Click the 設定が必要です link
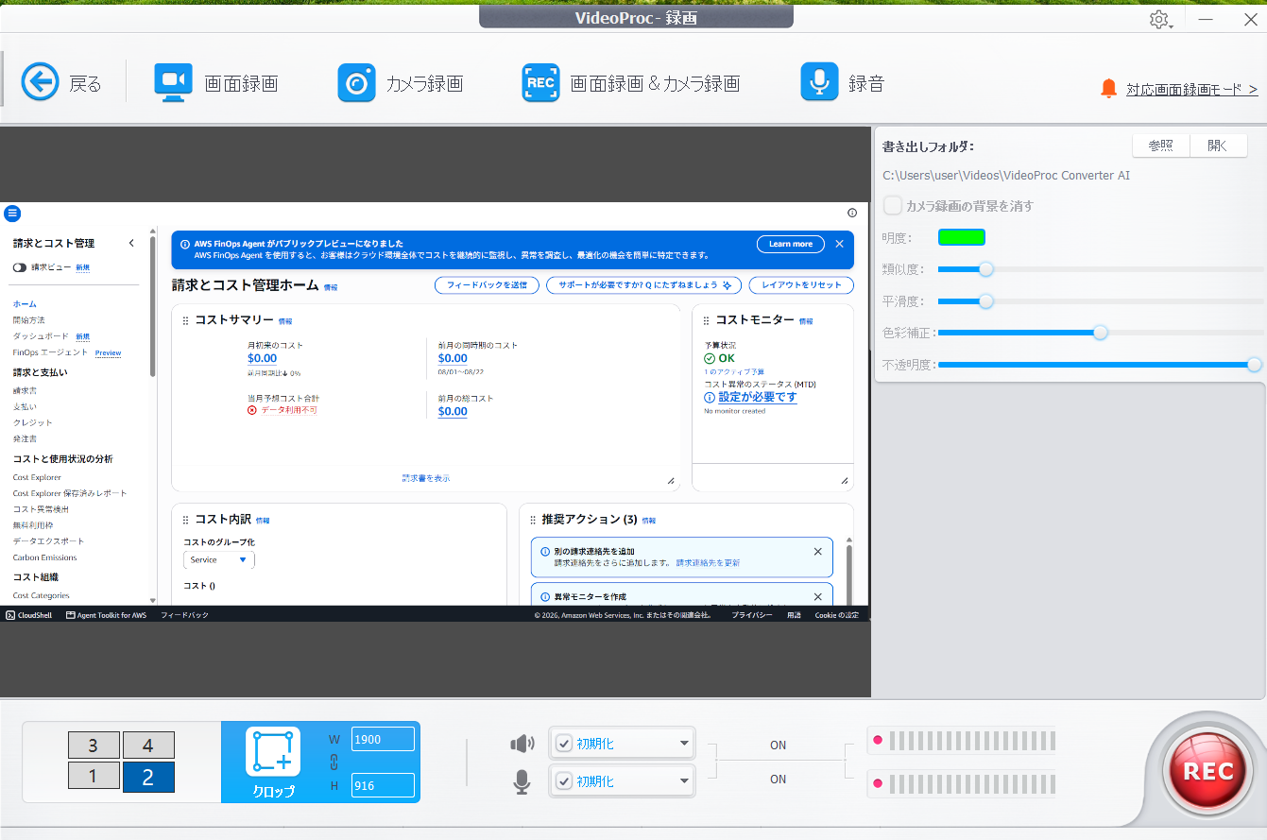Viewport: 1267px width, 840px height. [758, 397]
